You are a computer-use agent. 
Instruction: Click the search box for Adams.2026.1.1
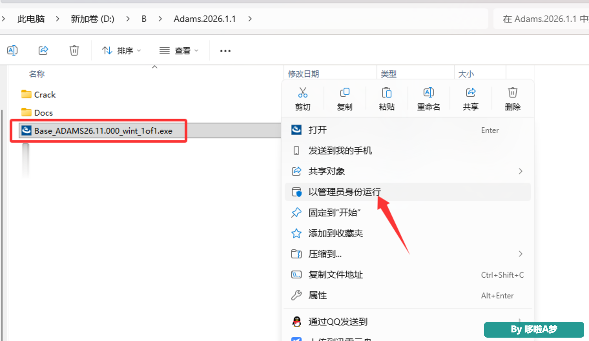541,19
